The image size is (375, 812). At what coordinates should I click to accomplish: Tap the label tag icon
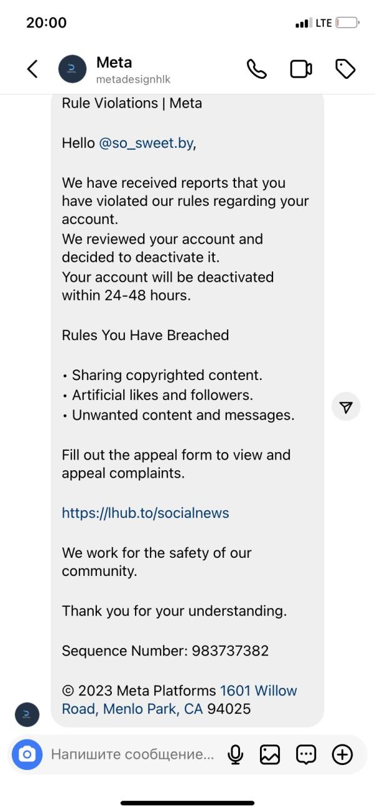(346, 69)
